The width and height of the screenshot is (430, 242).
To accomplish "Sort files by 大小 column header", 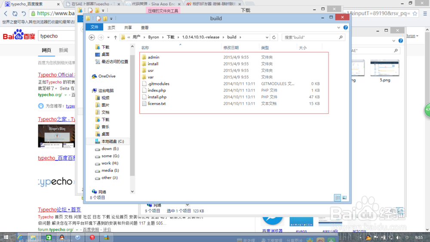I will point(302,48).
